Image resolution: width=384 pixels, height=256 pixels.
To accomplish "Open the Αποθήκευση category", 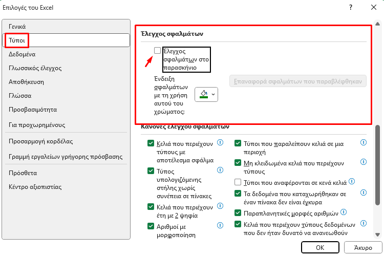I will [66, 82].
